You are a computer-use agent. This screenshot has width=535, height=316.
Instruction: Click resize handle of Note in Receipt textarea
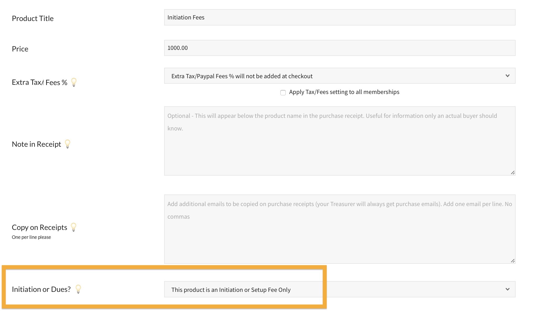(x=512, y=172)
